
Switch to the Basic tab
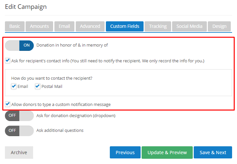(15, 27)
